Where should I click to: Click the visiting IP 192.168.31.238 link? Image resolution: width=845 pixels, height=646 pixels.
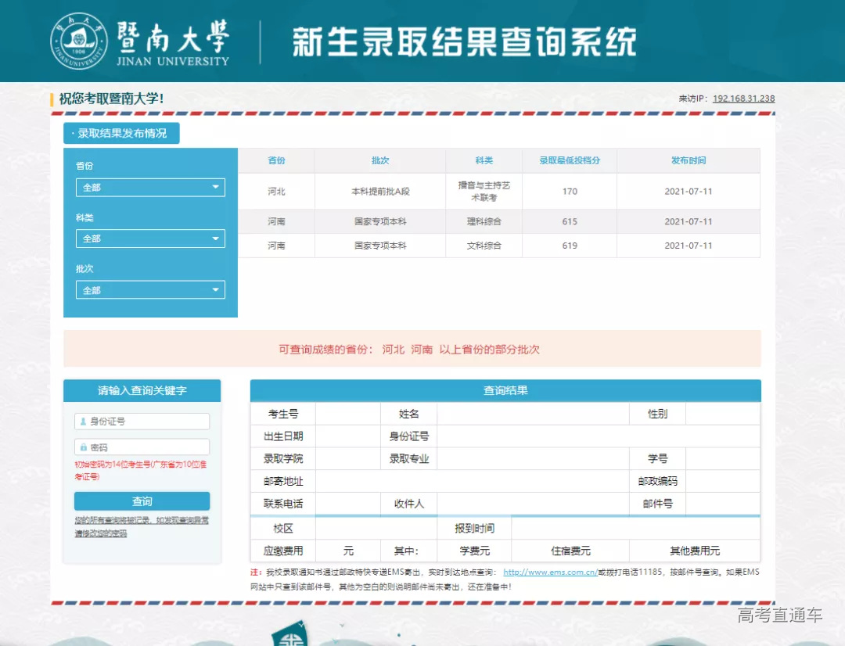click(x=743, y=99)
